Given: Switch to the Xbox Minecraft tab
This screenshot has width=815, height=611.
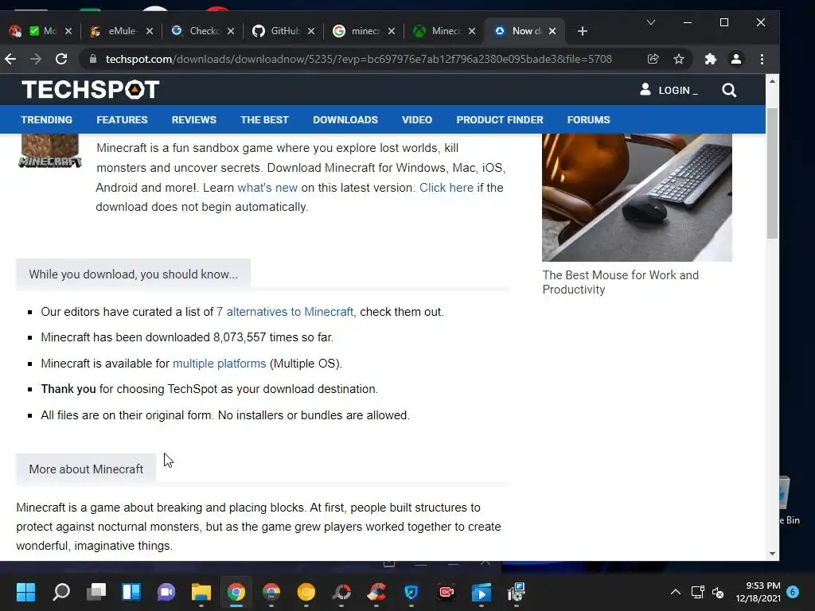Looking at the screenshot, I should (446, 31).
